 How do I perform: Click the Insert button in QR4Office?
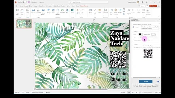(146, 81)
